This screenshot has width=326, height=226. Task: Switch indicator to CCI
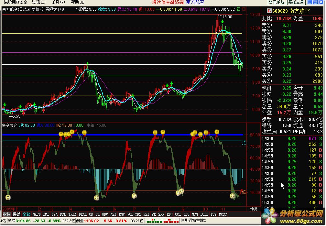point(178,214)
